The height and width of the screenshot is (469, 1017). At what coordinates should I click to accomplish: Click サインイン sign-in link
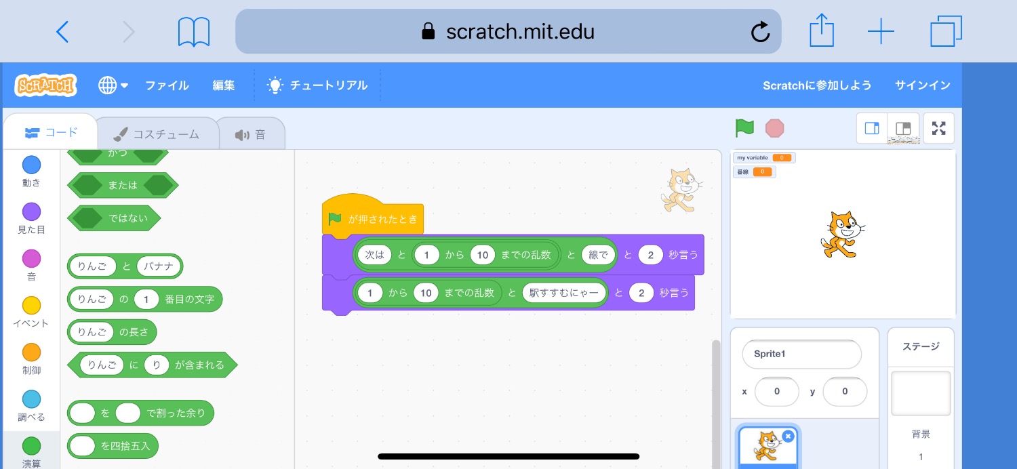point(923,85)
